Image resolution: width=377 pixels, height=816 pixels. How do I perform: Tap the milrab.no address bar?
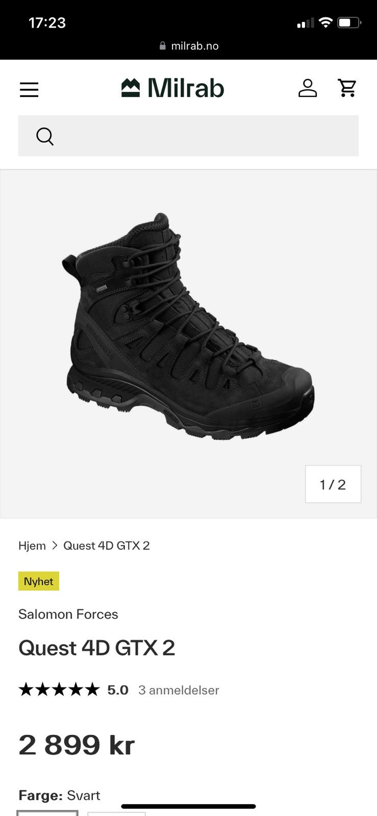coord(189,46)
